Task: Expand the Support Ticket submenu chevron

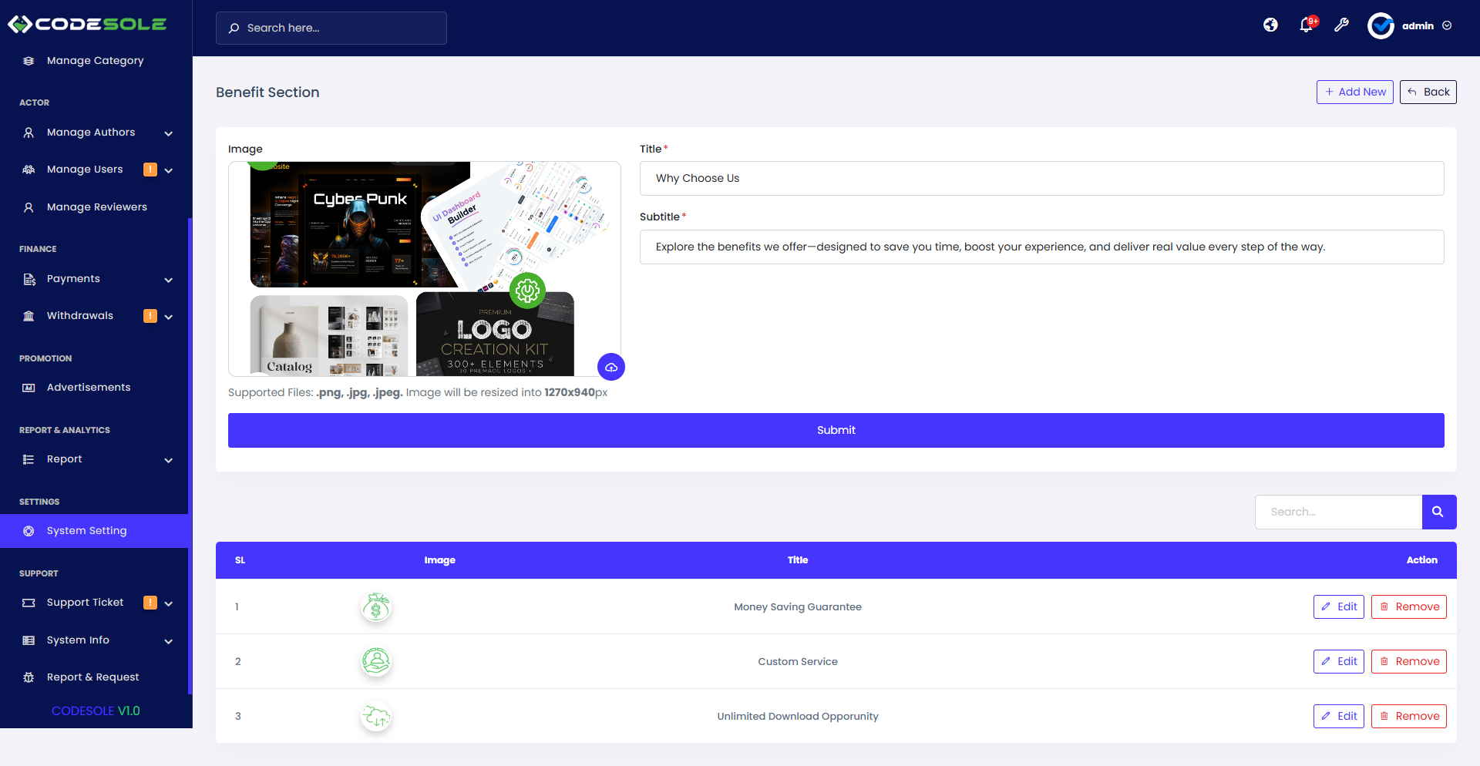Action: pyautogui.click(x=168, y=603)
